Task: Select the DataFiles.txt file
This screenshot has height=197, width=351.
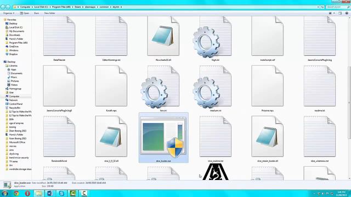Action: pos(59,38)
